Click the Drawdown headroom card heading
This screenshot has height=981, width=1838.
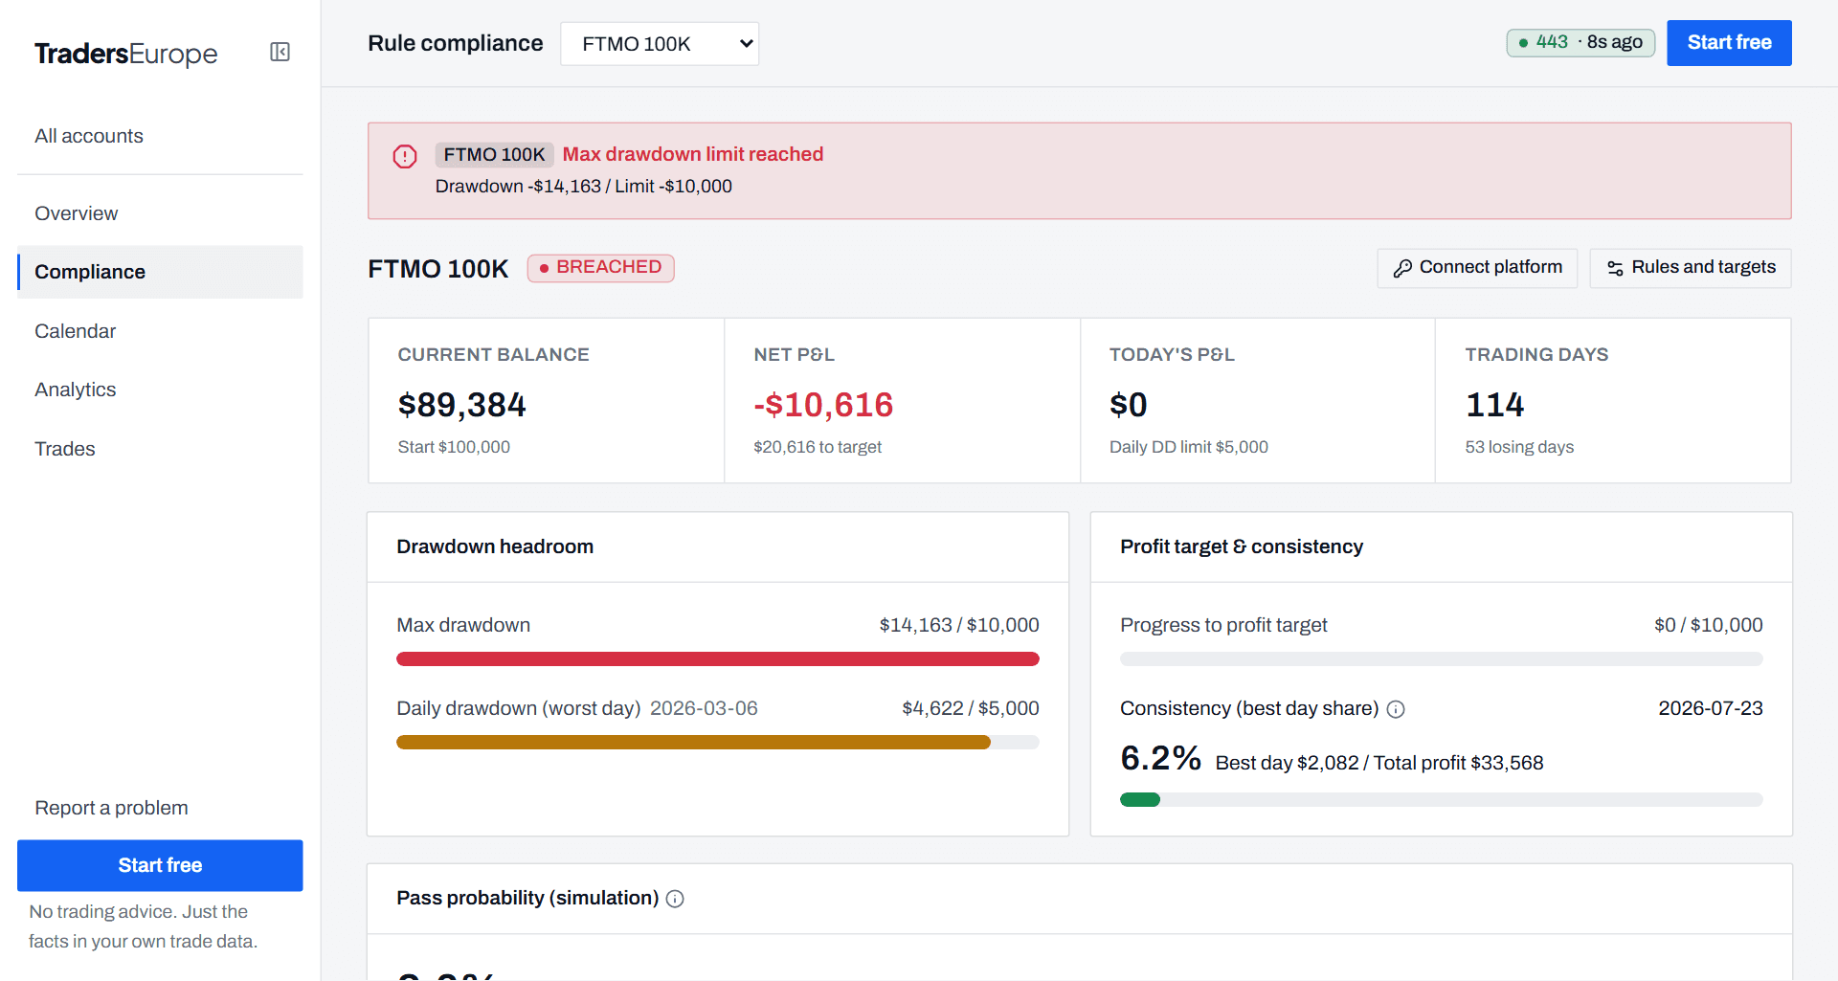495,547
